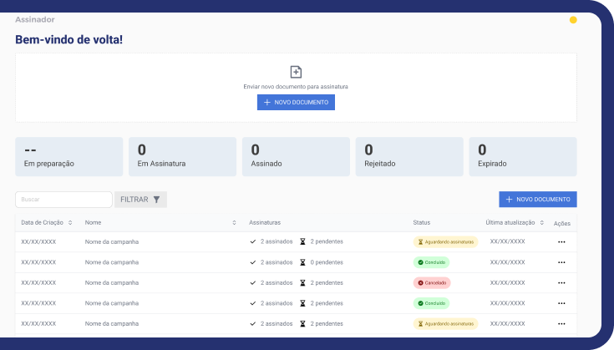Select the Expirado status card

pos(522,156)
